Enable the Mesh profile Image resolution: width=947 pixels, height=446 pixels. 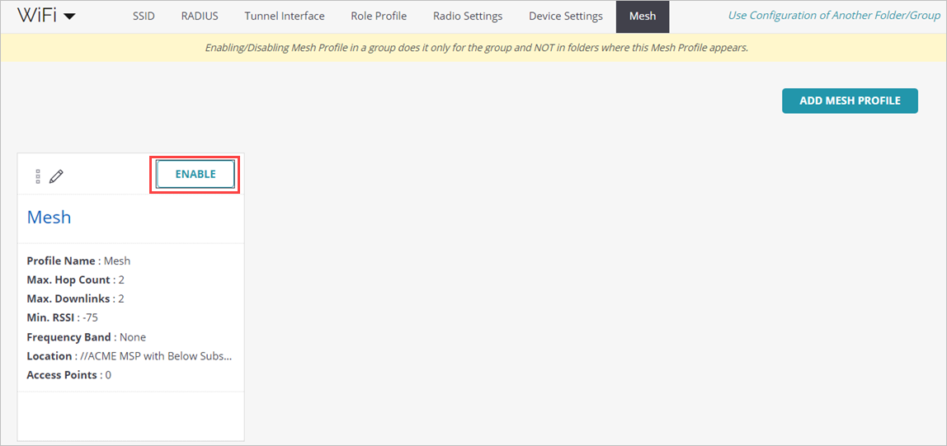click(x=195, y=175)
